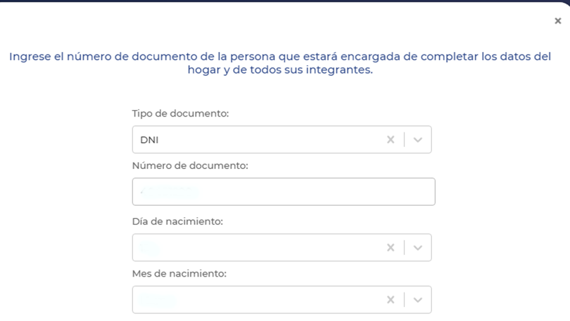This screenshot has width=570, height=321.
Task: Expand the Tipo de documento chevron
Action: pyautogui.click(x=417, y=140)
